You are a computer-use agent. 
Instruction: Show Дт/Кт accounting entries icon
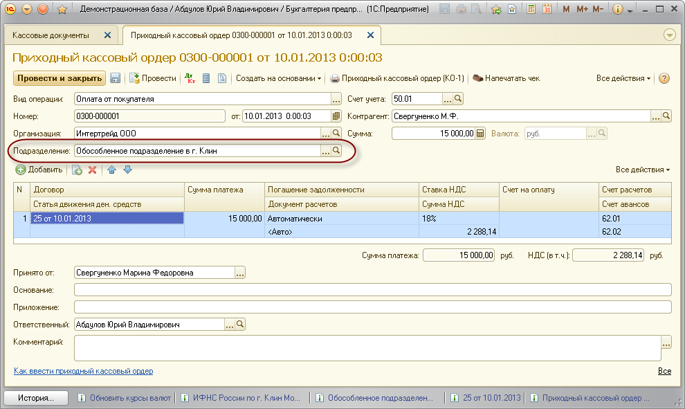(x=190, y=78)
